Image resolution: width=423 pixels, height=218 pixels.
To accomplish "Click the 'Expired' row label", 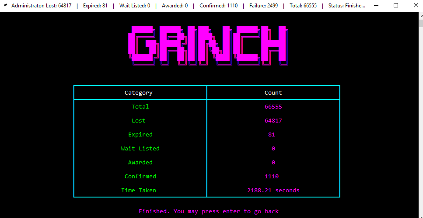I will 140,135.
